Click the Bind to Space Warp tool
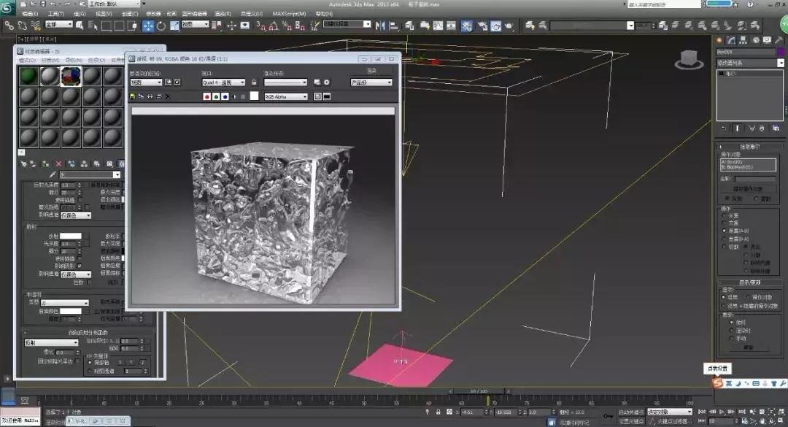The image size is (788, 427). pyautogui.click(x=35, y=25)
